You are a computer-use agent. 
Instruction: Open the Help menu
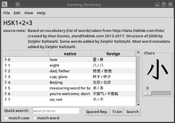[41, 13]
